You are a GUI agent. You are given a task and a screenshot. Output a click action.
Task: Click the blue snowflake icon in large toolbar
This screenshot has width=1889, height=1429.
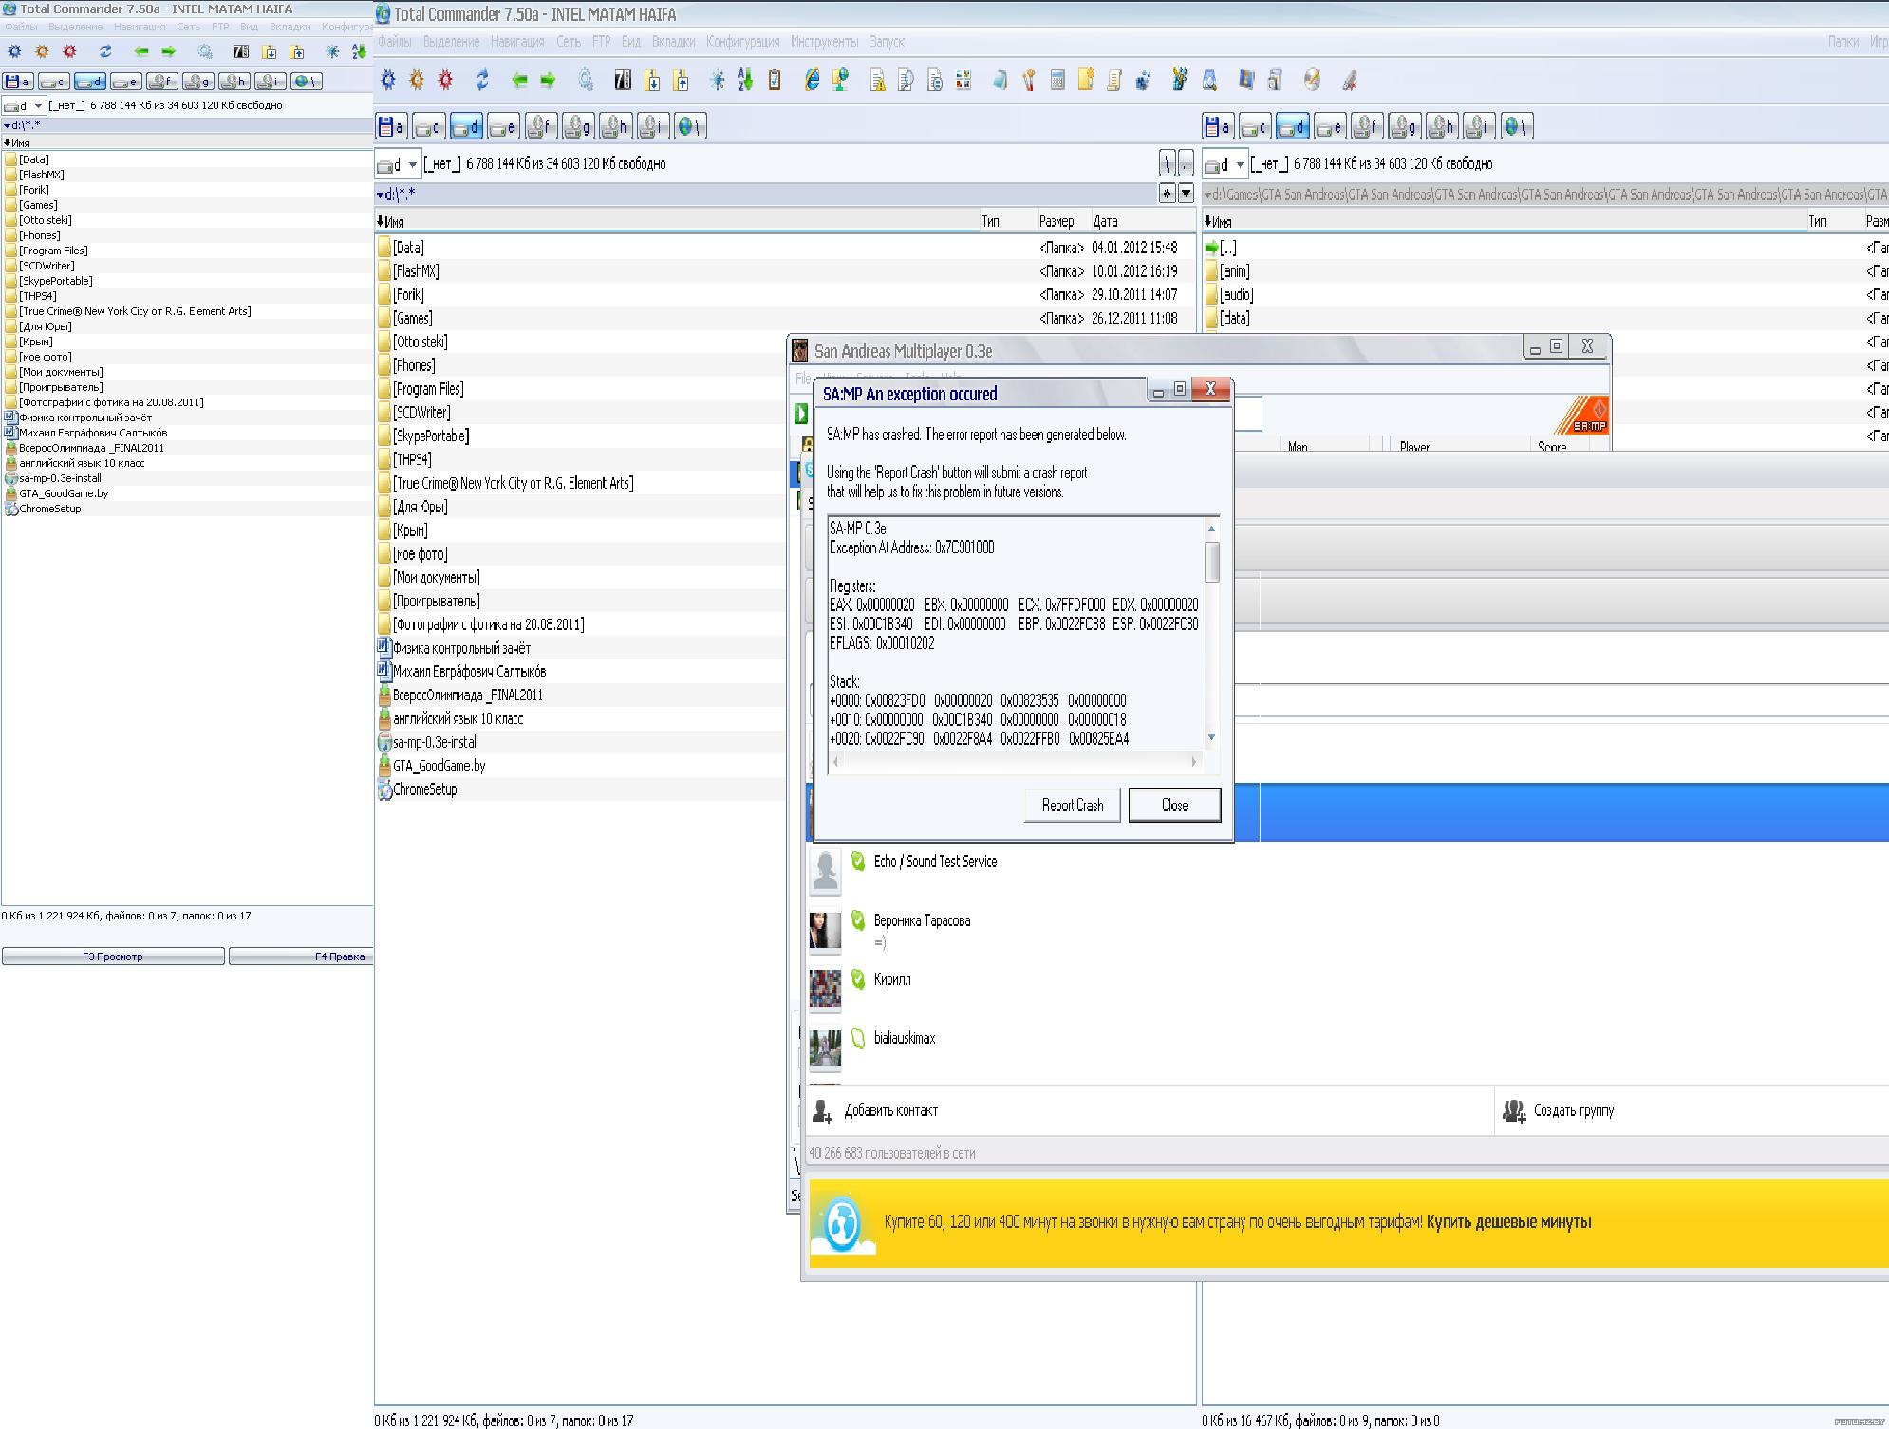tap(717, 81)
